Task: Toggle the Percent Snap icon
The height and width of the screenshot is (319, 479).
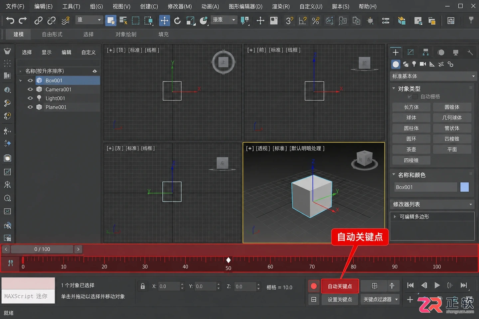Action: click(x=316, y=21)
